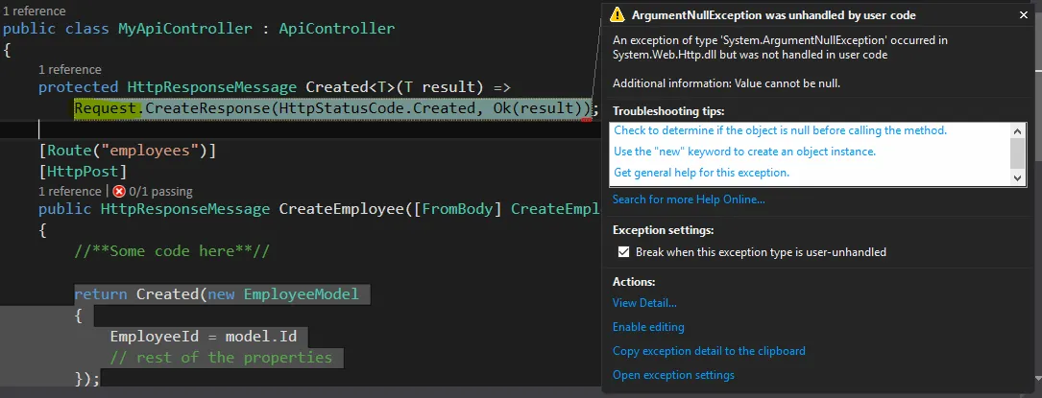Click 'EmployeeId = model.Id' assignment line
1042x398 pixels.
tap(204, 337)
